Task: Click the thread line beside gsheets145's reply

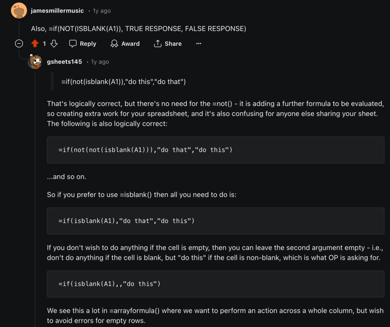Action: [35, 191]
